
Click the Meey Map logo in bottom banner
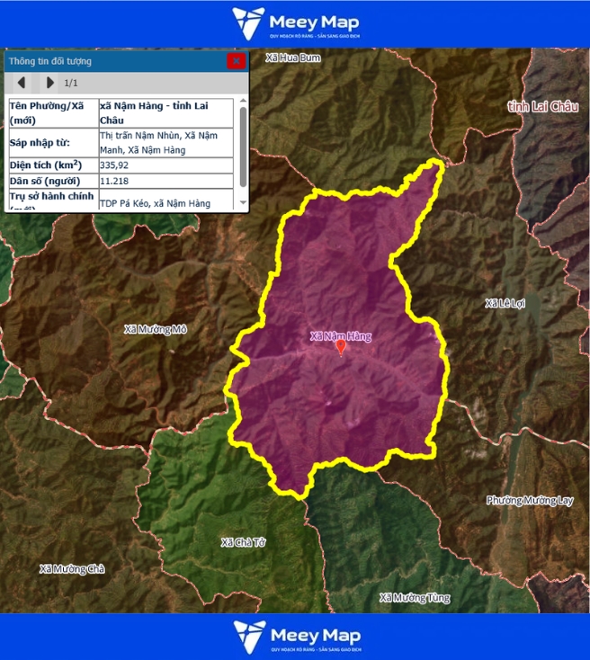[295, 636]
